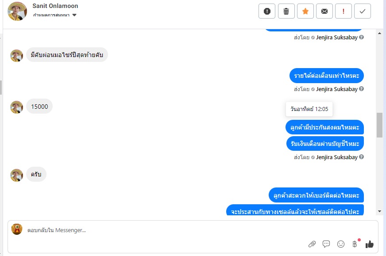Click scrollbar down arrow in chat

379,211
